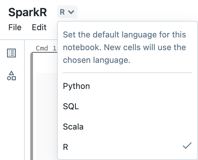Open the File menu
The width and height of the screenshot is (198, 160).
pyautogui.click(x=15, y=27)
